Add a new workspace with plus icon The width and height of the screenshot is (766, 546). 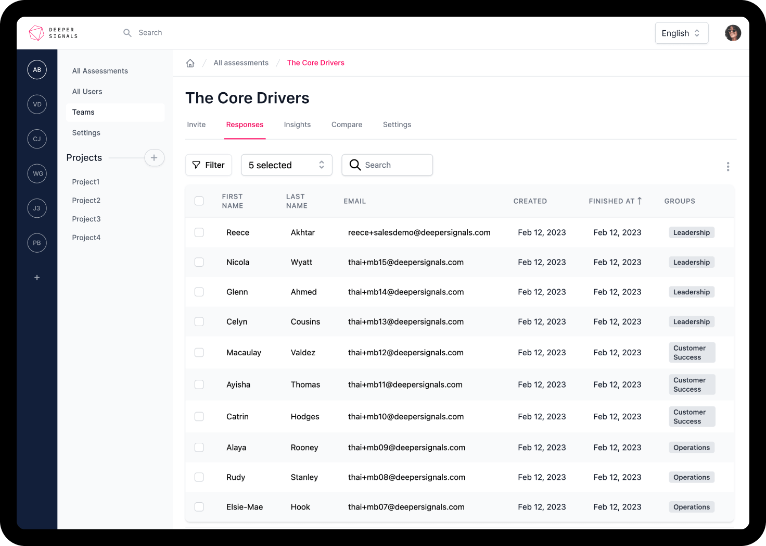(37, 278)
